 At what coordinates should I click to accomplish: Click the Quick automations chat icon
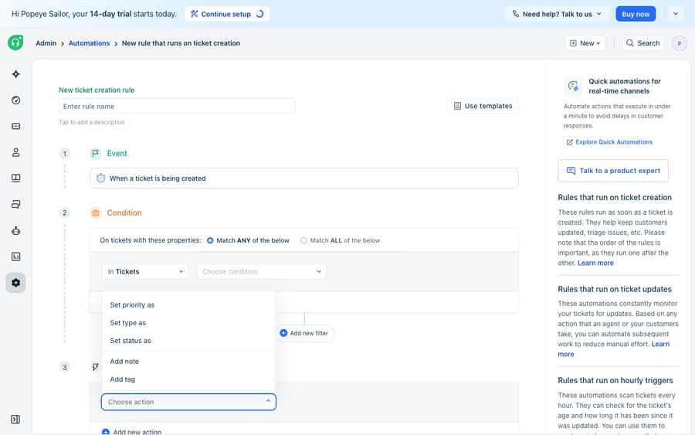click(573, 86)
